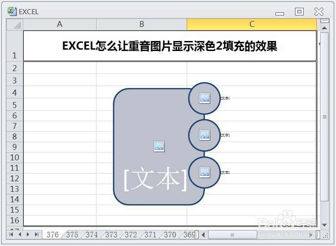Screen dimensions: 336x246
Task: Switch to sheet tab 371
Action: 150,235
